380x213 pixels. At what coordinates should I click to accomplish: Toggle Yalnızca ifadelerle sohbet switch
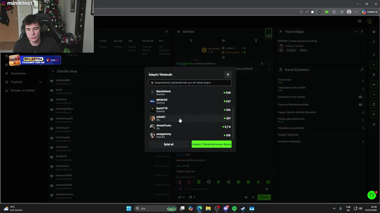(x=361, y=104)
